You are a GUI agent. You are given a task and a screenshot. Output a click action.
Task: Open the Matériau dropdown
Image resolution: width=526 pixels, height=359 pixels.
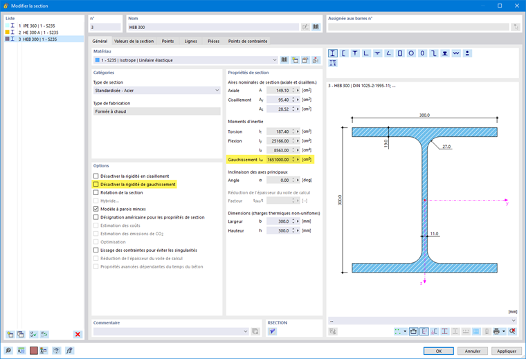(x=274, y=60)
